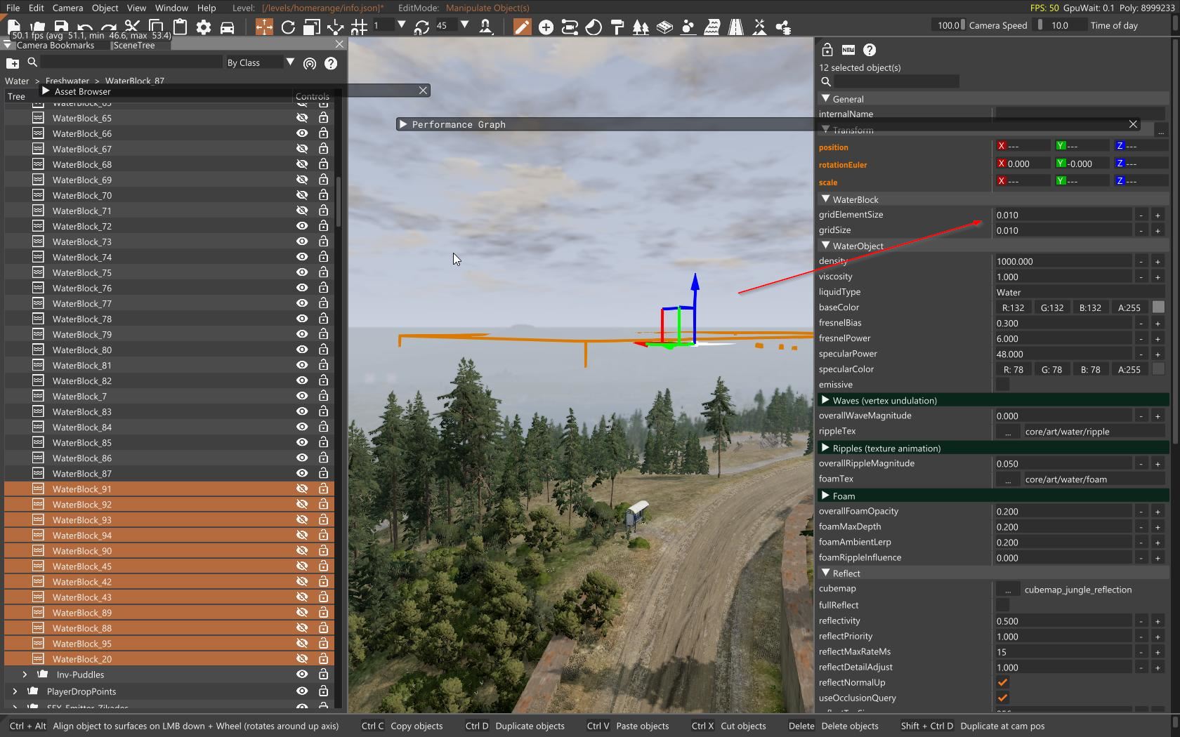Viewport: 1180px width, 737px height.
Task: Enable the emissive checkbox
Action: pos(1002,384)
